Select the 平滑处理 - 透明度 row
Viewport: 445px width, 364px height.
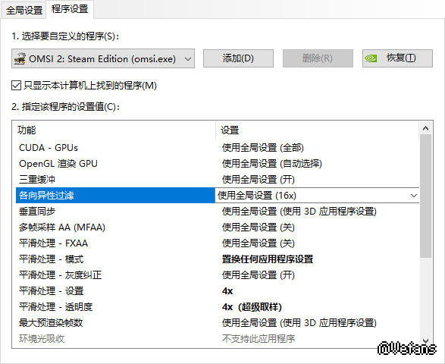pos(218,306)
